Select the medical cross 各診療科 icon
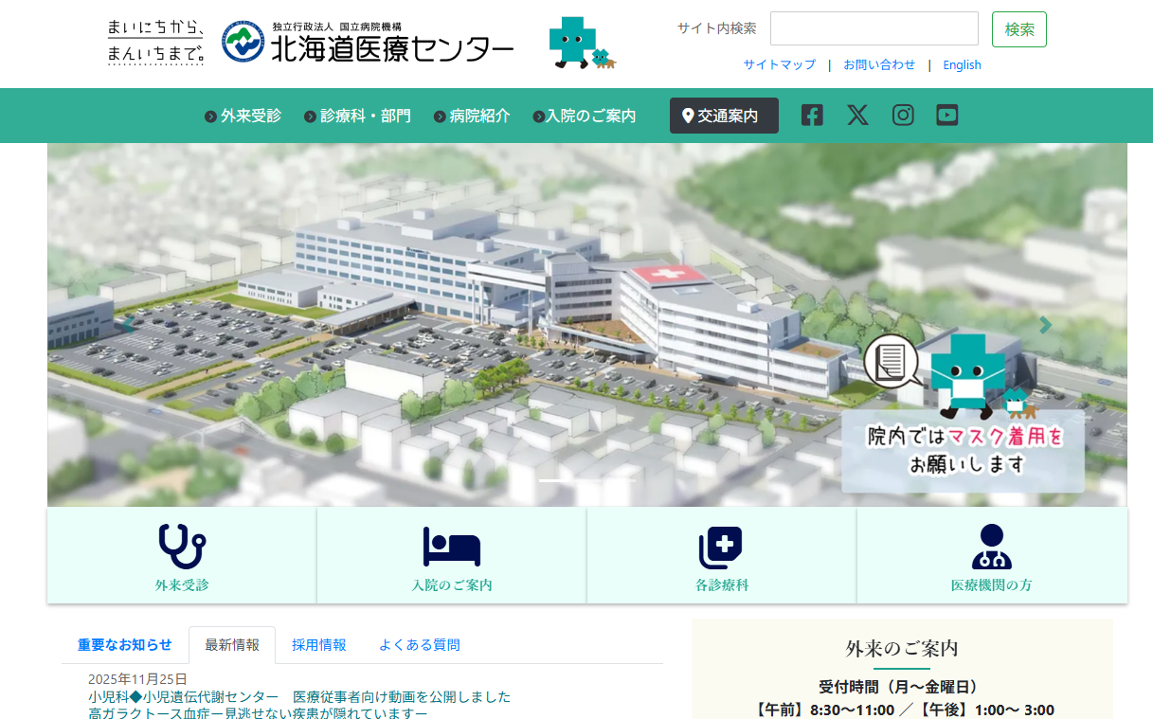This screenshot has width=1153, height=719. pos(721,547)
